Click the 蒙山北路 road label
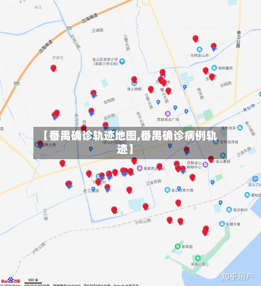The width and height of the screenshot is (261, 286). coord(164,96)
